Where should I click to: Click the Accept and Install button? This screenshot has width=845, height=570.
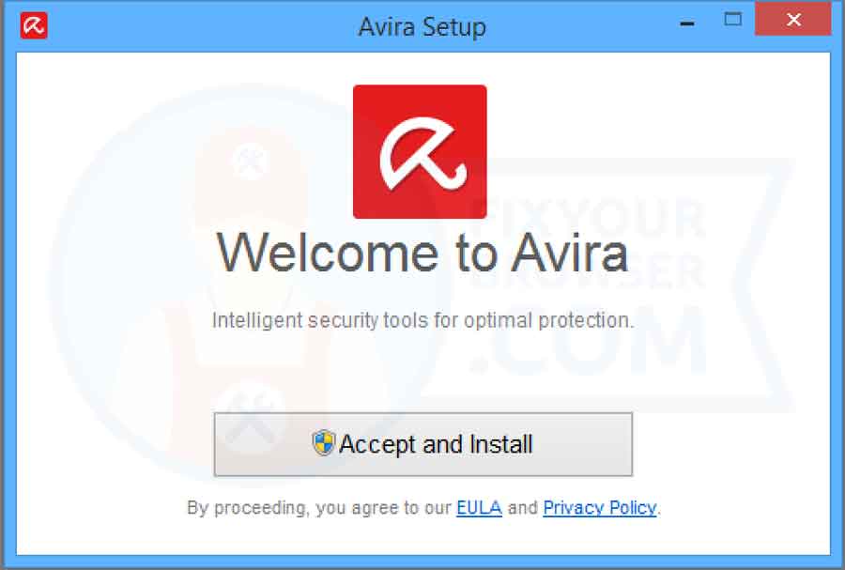pyautogui.click(x=423, y=444)
